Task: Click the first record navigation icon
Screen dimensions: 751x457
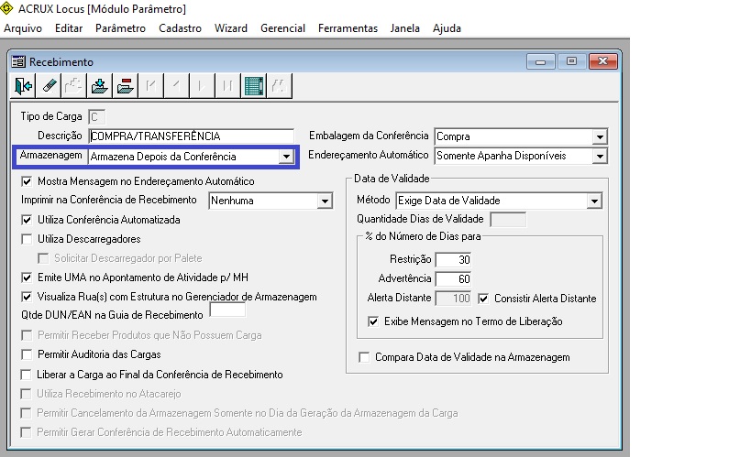Action: coord(151,86)
